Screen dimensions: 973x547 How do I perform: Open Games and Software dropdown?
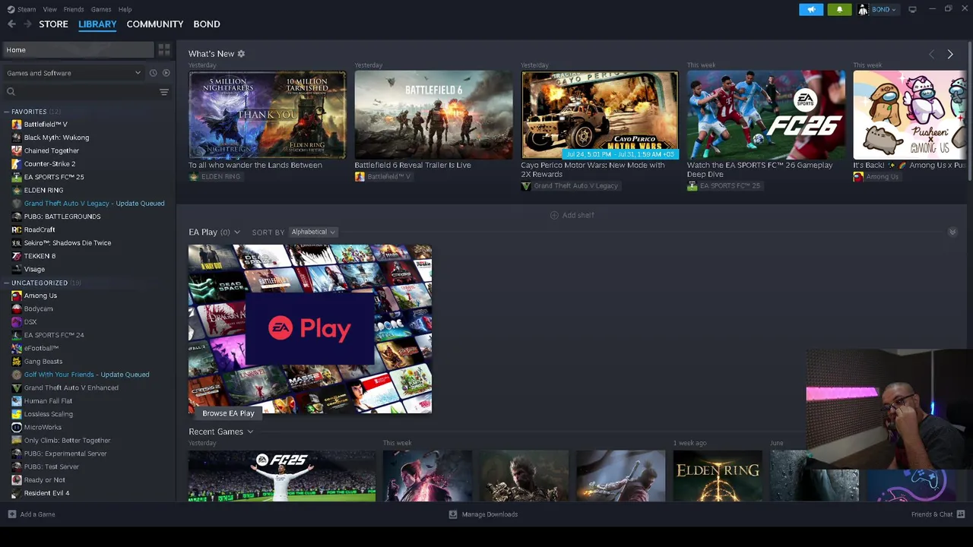[74, 73]
